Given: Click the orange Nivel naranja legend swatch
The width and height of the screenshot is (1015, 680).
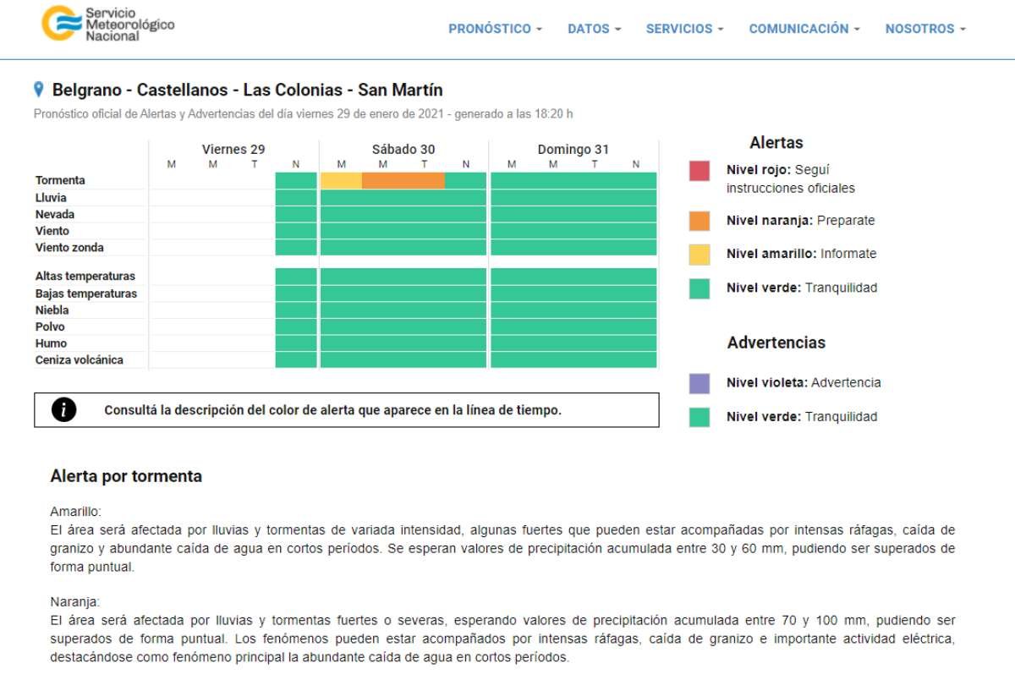Looking at the screenshot, I should (x=700, y=221).
